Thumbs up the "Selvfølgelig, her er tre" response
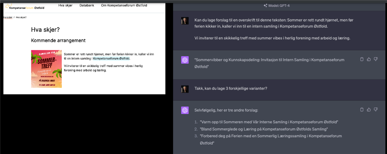This screenshot has width=387, height=154. [x=369, y=110]
